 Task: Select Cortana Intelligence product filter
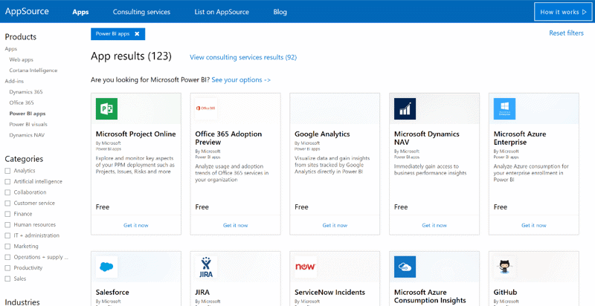(x=33, y=71)
